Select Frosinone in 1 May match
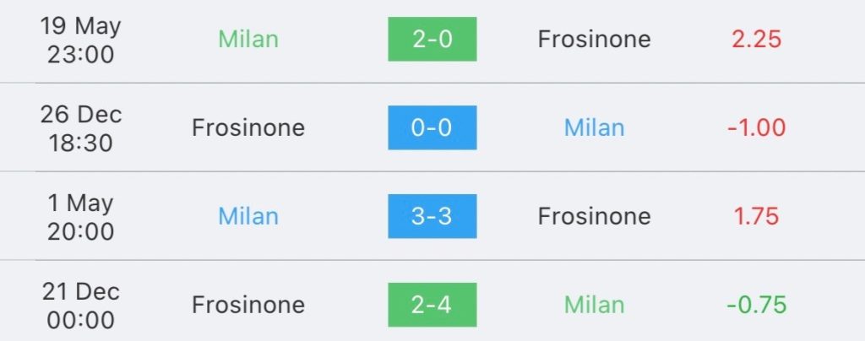 point(594,216)
